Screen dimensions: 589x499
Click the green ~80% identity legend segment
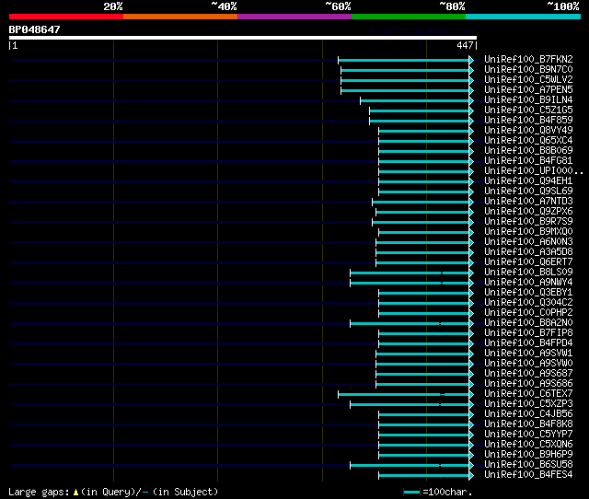pos(409,17)
